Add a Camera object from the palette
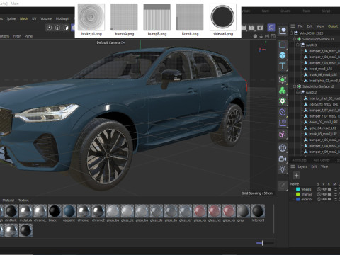Viewport: 340px width, 255px height. pyautogui.click(x=283, y=159)
